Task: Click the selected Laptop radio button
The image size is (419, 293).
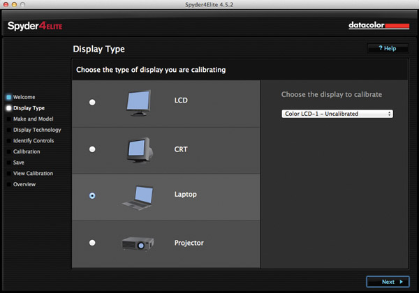Action: click(92, 196)
